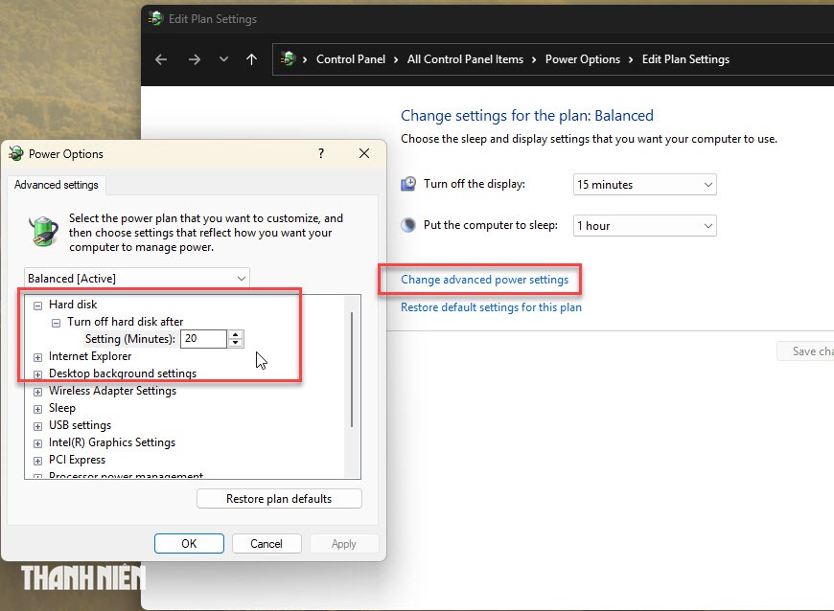Open Power Options breadcrumb in address bar
The height and width of the screenshot is (611, 834).
(x=583, y=59)
